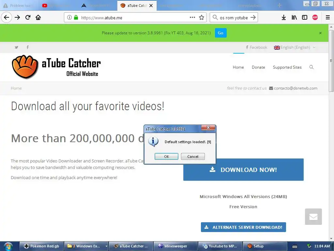Viewport: 334px width, 251px height.
Task: Click the Home breadcrumb link
Action: pyautogui.click(x=16, y=88)
